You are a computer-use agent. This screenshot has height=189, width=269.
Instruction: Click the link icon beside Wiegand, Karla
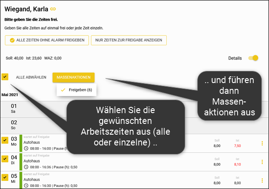point(53,9)
